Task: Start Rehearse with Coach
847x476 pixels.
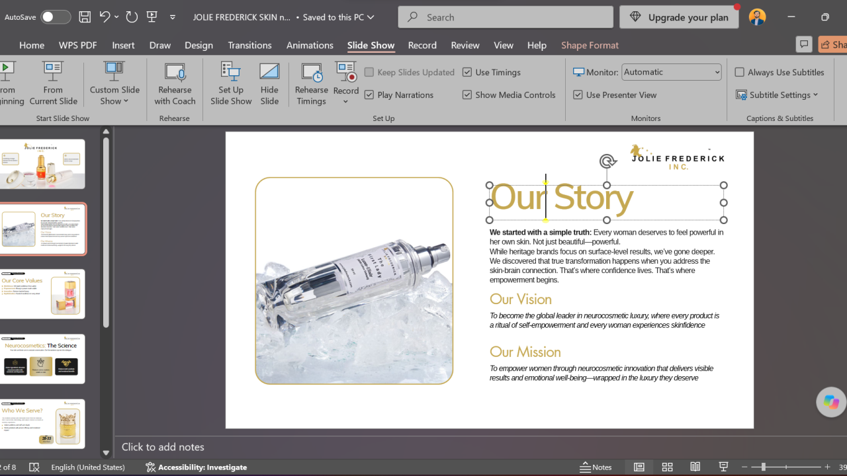Action: click(x=175, y=84)
